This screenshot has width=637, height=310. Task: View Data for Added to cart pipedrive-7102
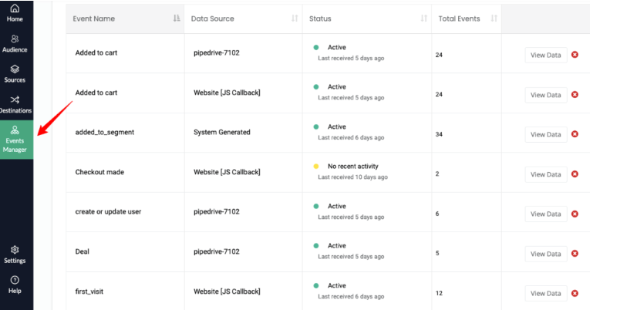coord(545,55)
